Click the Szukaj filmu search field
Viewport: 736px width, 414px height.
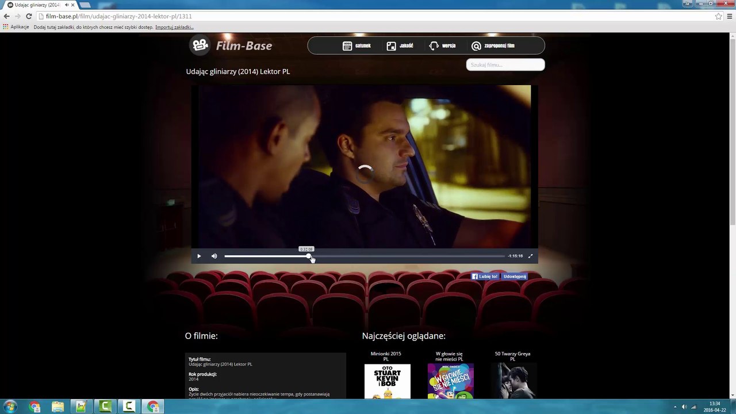(x=505, y=65)
